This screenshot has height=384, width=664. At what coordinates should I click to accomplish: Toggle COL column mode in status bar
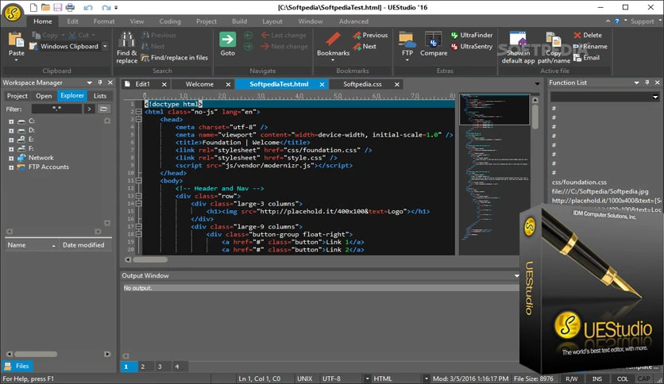(x=622, y=378)
